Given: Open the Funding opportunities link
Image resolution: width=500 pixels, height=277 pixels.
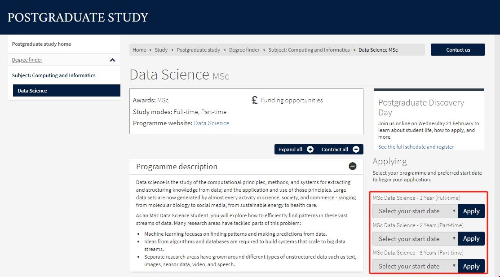Looking at the screenshot, I should click(x=292, y=100).
